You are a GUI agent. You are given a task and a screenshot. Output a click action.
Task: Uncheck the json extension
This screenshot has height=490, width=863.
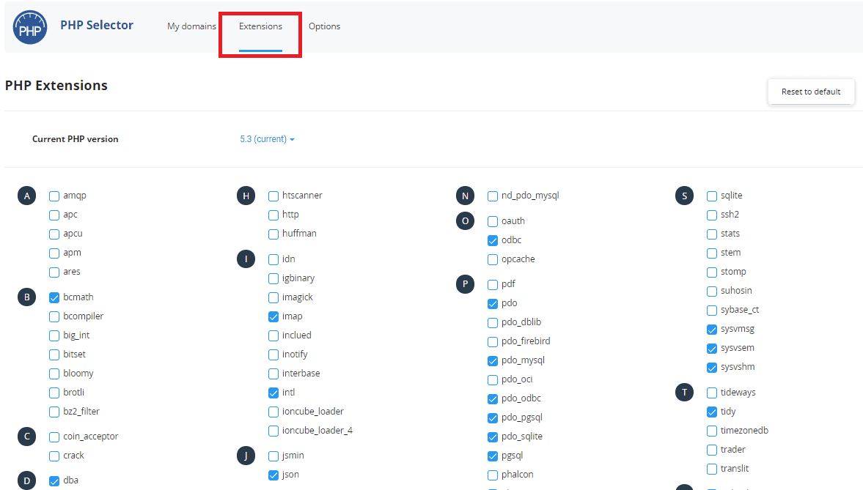coord(273,474)
